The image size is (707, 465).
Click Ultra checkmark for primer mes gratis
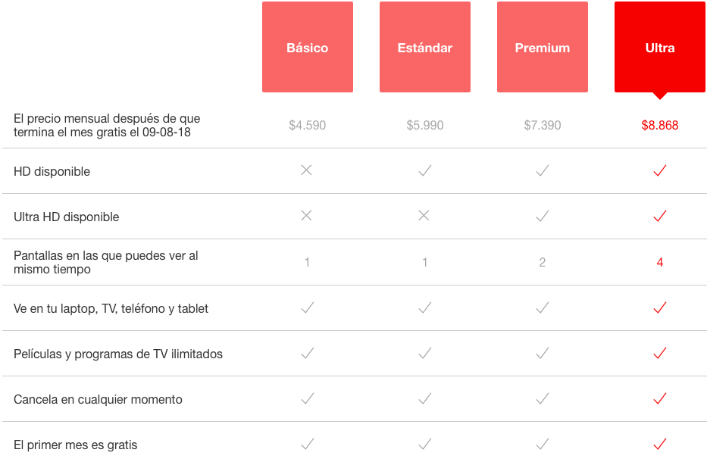click(659, 444)
